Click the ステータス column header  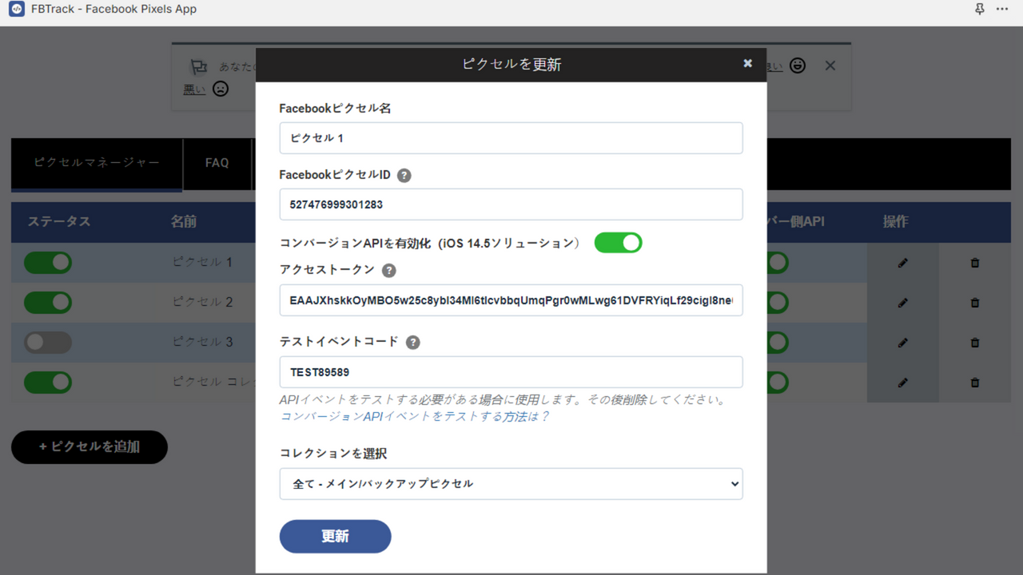pyautogui.click(x=59, y=222)
